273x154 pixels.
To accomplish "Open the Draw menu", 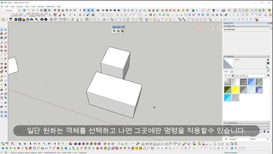I will tap(27, 6).
